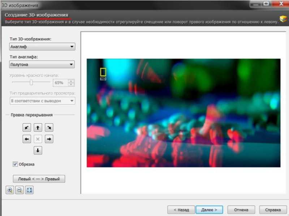Screen dimensions: 289x216
Task: Fit preview to window icon
Action: [29, 190]
